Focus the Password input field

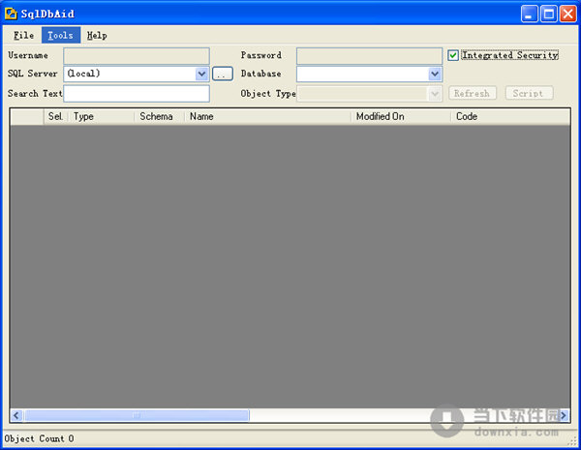pyautogui.click(x=370, y=55)
